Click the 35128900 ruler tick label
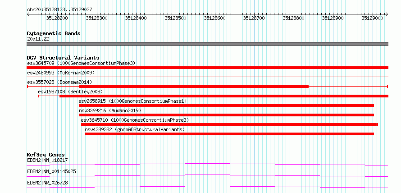The height and width of the screenshot is (193, 401). [333, 18]
